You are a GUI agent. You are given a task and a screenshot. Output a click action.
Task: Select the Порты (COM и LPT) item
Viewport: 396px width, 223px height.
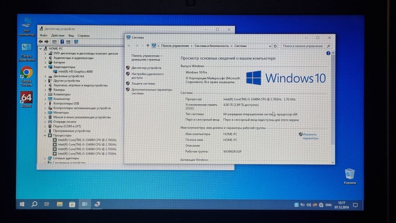pyautogui.click(x=67, y=126)
